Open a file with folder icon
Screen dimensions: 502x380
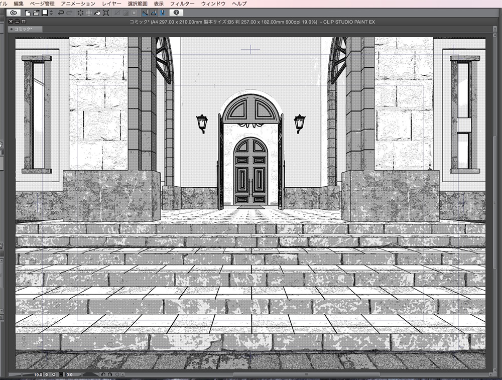(x=36, y=13)
